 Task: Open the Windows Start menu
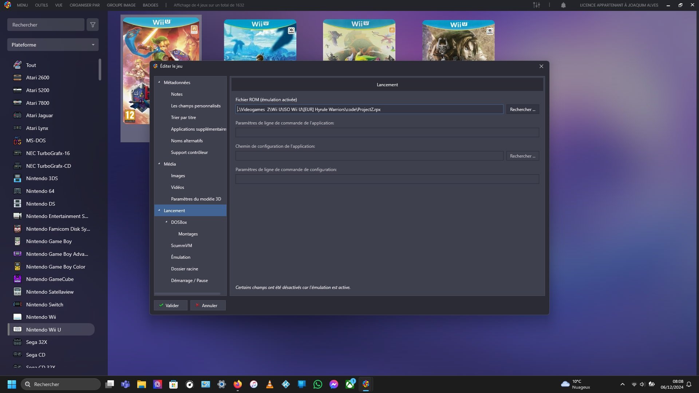click(x=12, y=384)
